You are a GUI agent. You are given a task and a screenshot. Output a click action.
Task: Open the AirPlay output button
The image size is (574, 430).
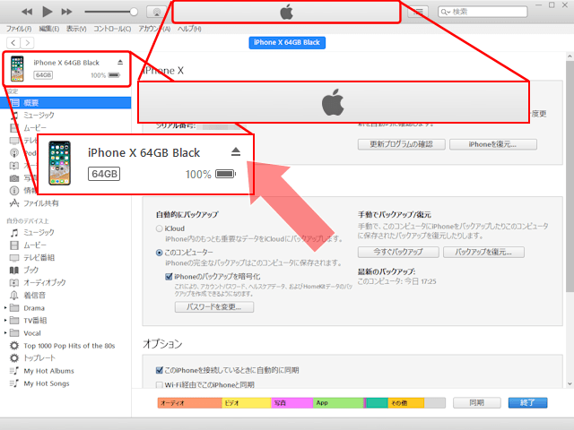point(157,12)
